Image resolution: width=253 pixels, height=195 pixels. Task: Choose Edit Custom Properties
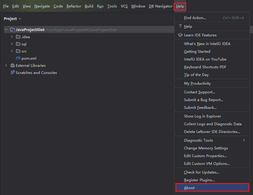(x=212, y=156)
